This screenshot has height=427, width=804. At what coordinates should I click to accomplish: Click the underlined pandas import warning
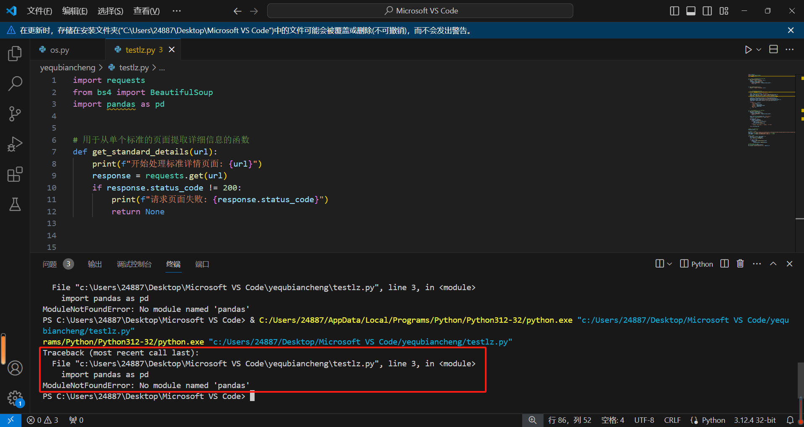[x=121, y=104]
